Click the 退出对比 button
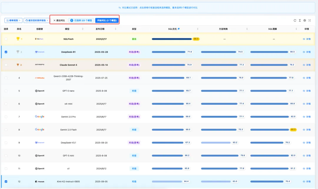 pyautogui.click(x=59, y=20)
